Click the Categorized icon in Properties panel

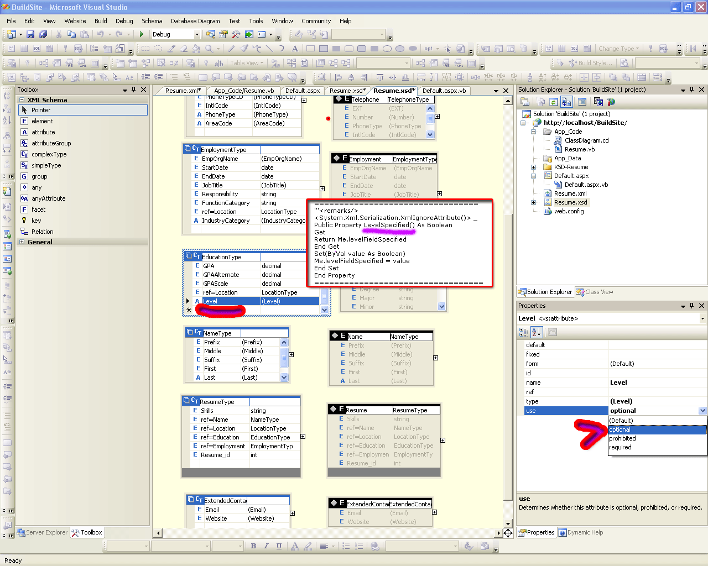(x=524, y=332)
